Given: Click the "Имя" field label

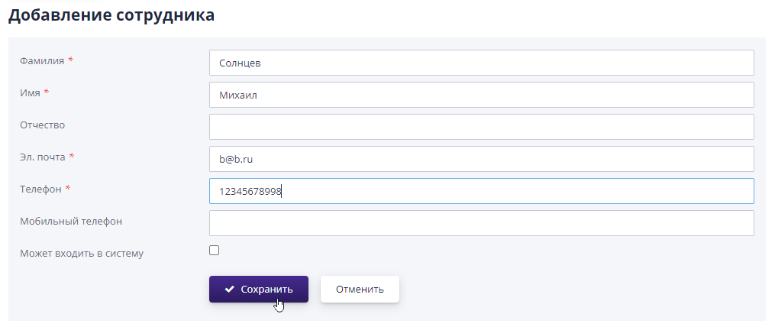Looking at the screenshot, I should click(30, 92).
